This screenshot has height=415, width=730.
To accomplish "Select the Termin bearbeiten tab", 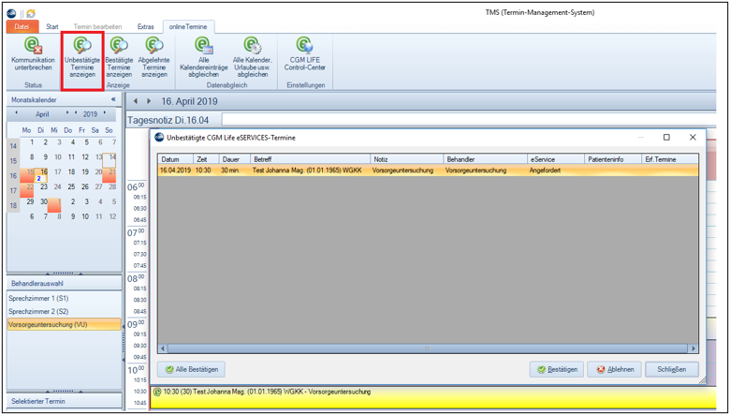I will [97, 26].
